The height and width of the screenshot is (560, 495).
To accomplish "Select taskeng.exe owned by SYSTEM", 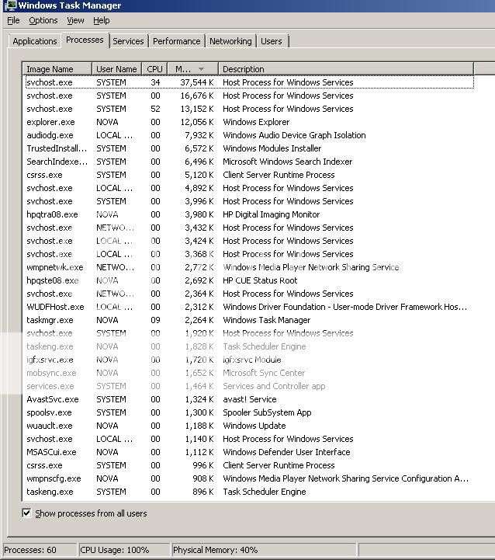I will tap(250, 492).
